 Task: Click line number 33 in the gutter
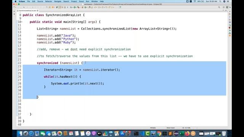(x=19, y=100)
